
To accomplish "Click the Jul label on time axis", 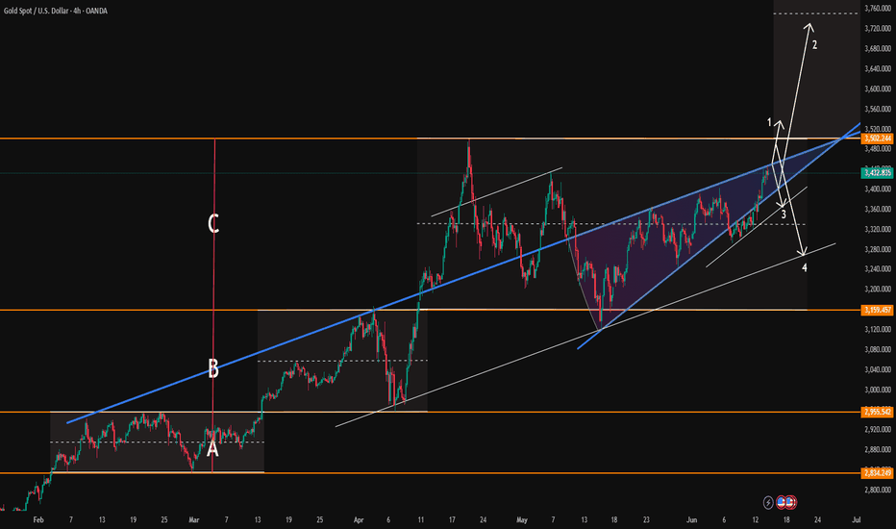I will tap(856, 519).
